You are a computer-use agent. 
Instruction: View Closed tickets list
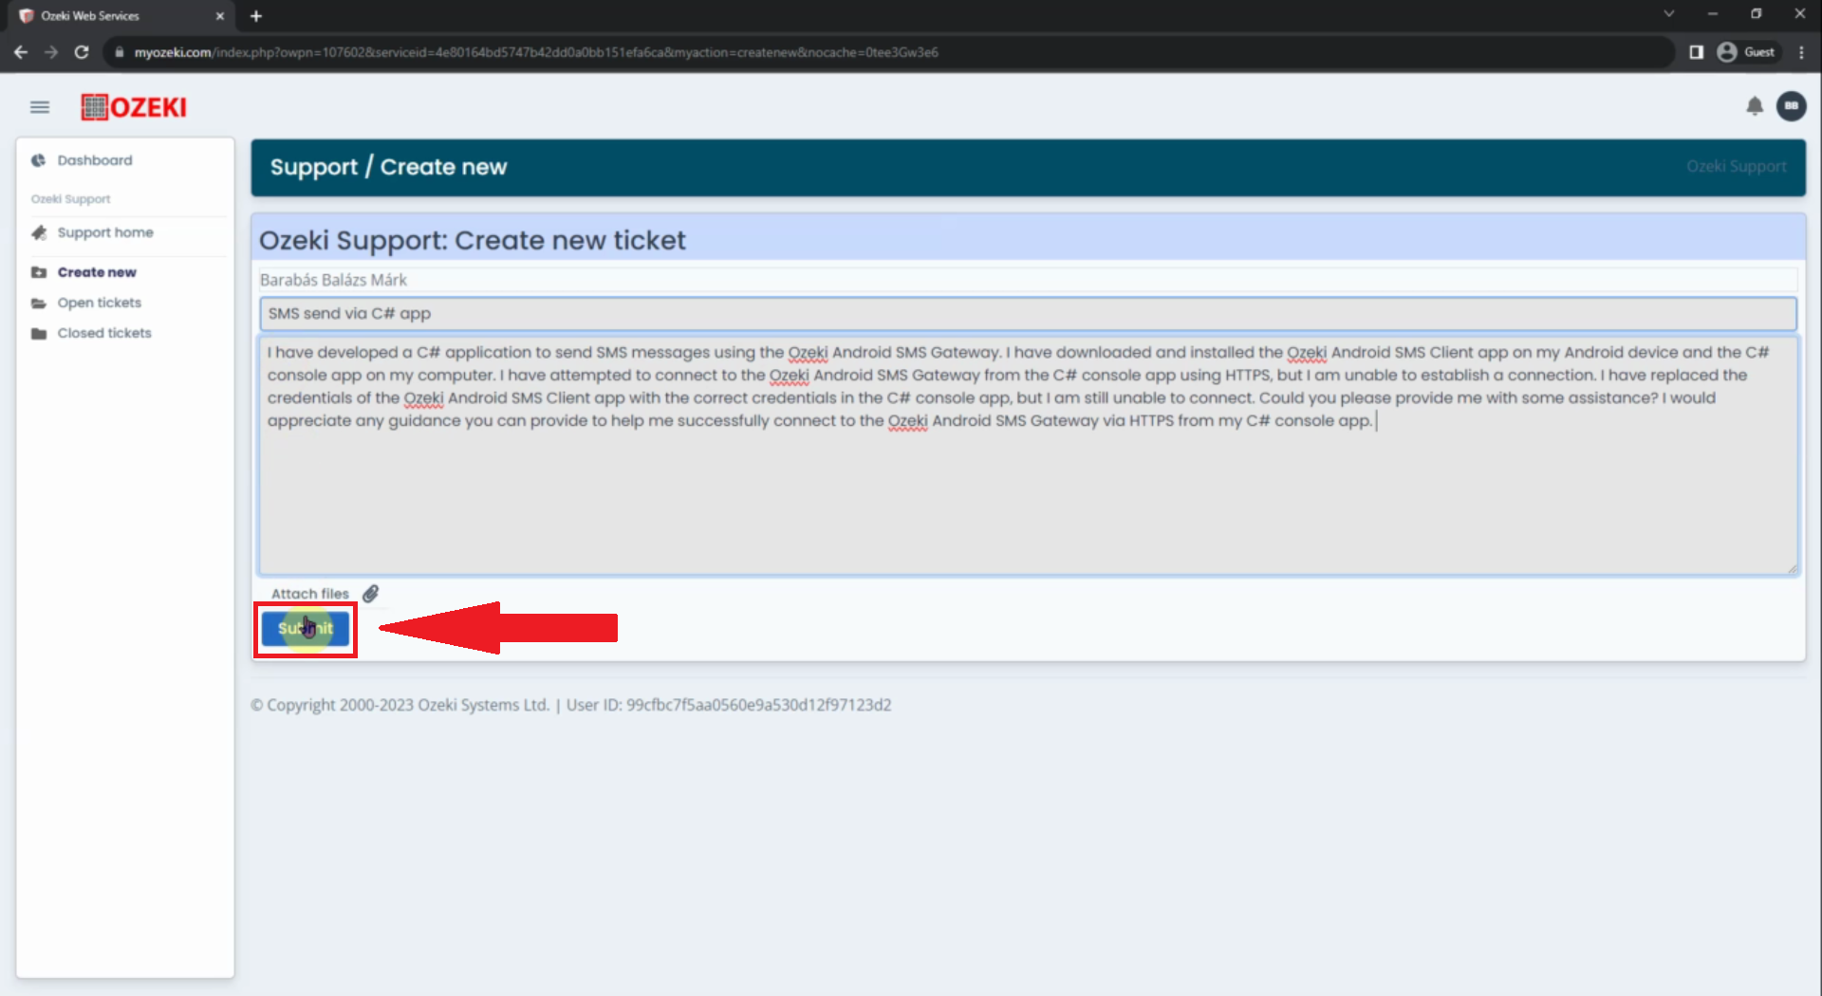pos(104,333)
